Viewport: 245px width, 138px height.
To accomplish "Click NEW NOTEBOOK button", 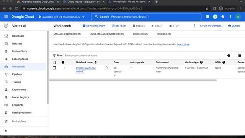I will (x=94, y=26).
